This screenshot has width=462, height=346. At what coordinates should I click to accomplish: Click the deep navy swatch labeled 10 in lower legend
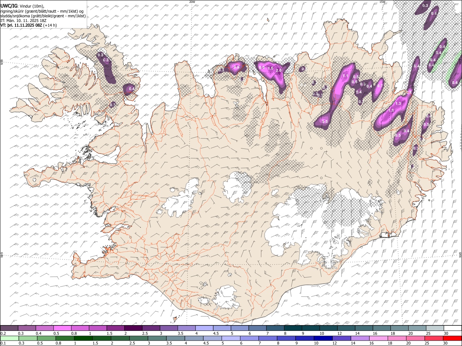(x=323, y=338)
